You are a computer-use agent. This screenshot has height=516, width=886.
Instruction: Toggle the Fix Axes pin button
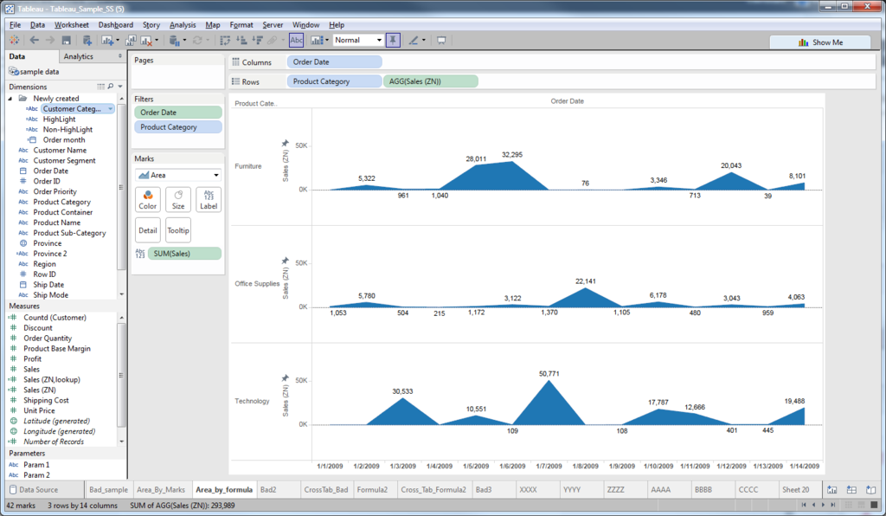(393, 40)
